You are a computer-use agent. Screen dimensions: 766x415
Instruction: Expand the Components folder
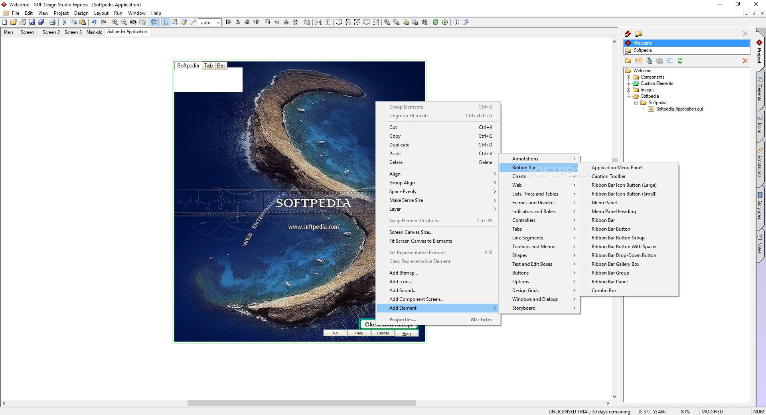point(629,77)
